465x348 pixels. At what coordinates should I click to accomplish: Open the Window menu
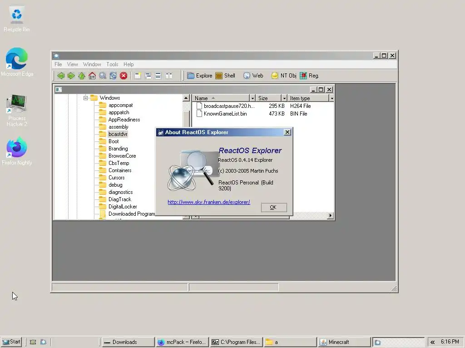click(92, 64)
